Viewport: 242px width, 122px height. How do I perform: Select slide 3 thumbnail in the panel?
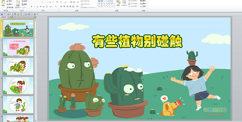[18, 67]
